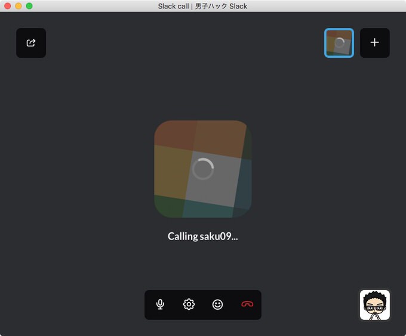Click the "Calling saku09..." text

click(203, 237)
